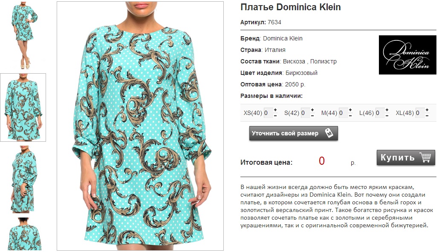Focus the M(44) quantity input field
439x252 pixels.
pyautogui.click(x=343, y=113)
